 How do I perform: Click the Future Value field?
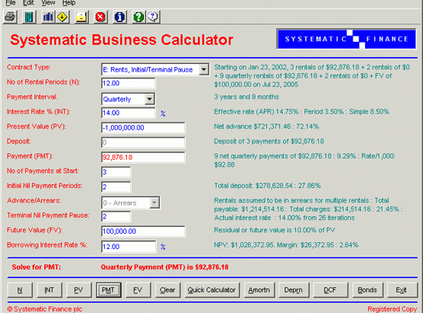click(143, 232)
